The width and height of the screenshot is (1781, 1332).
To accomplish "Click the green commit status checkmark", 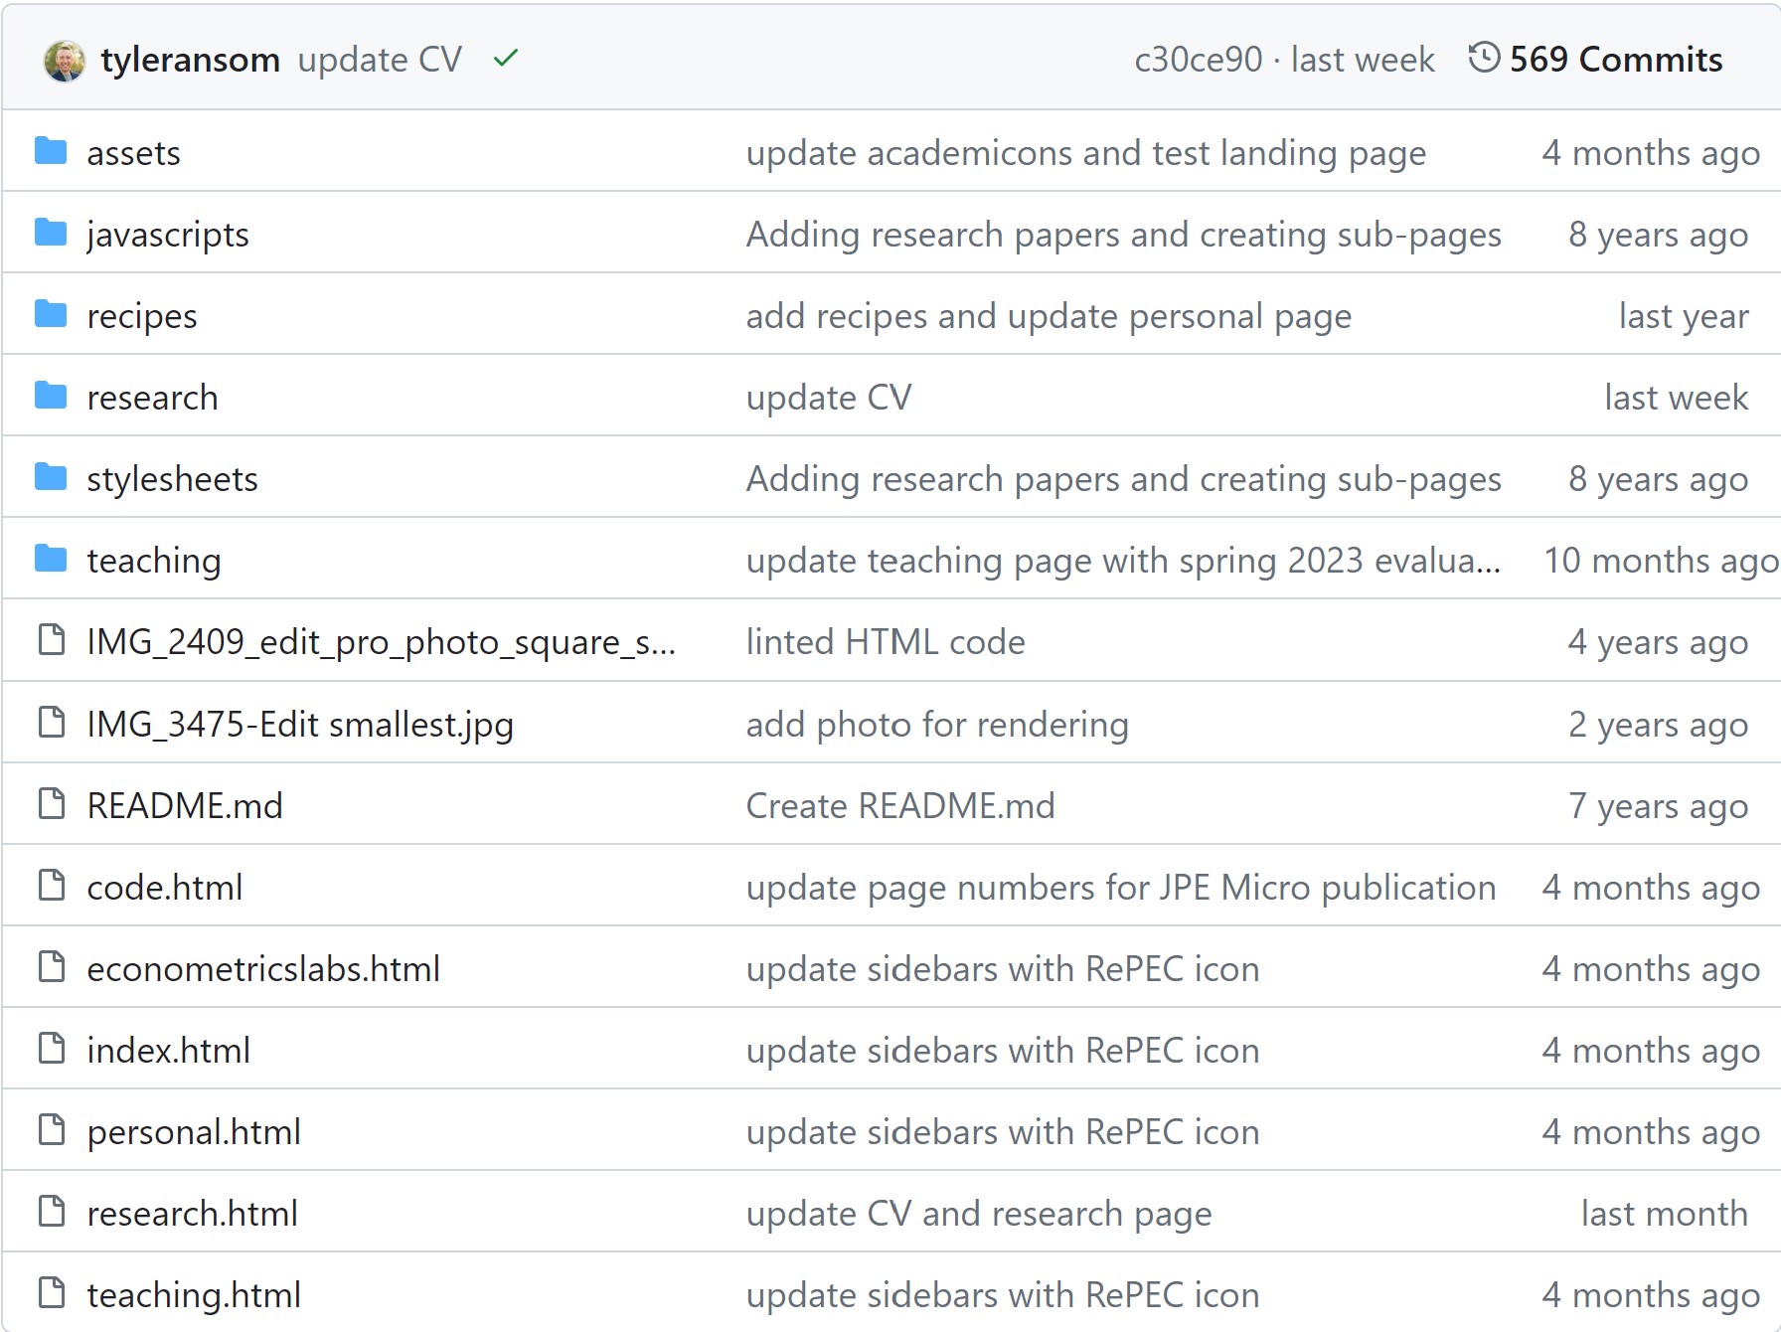I will click(506, 60).
